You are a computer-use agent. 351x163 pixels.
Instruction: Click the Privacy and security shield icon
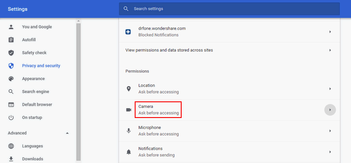pyautogui.click(x=11, y=66)
